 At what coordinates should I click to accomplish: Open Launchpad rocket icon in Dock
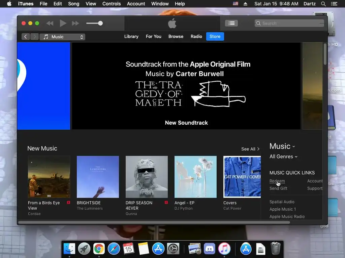click(84, 249)
